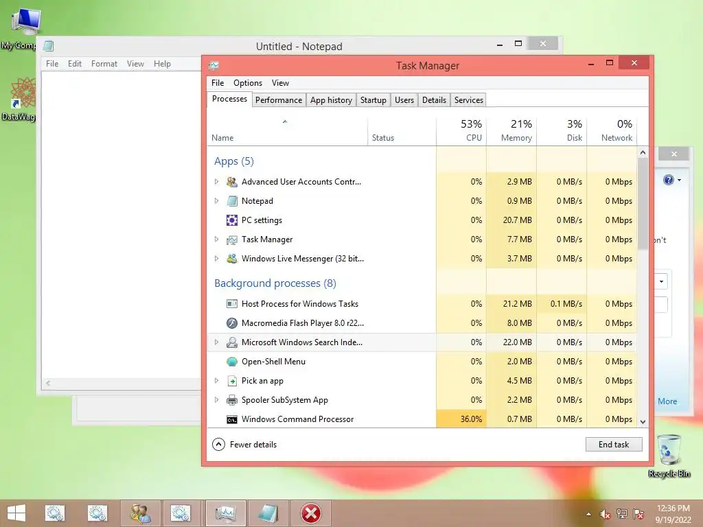The width and height of the screenshot is (703, 527).
Task: Expand the Spooler SubSystem App process
Action: [216, 400]
